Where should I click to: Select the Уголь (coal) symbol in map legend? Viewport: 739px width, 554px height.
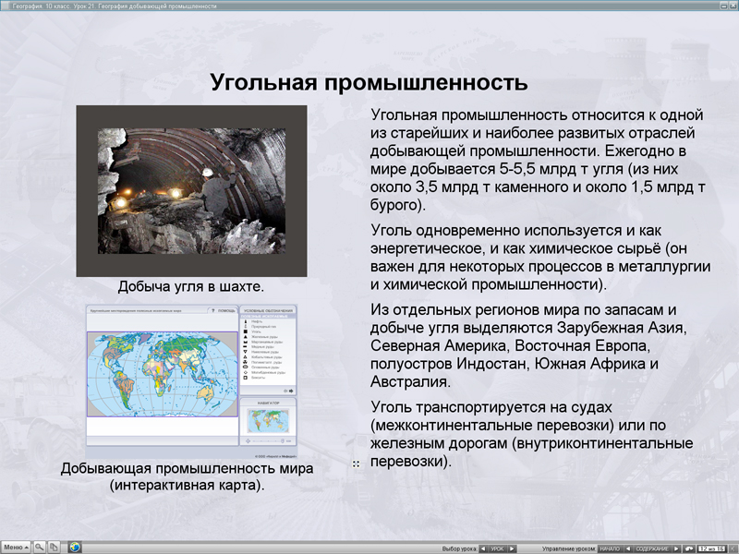(x=245, y=332)
